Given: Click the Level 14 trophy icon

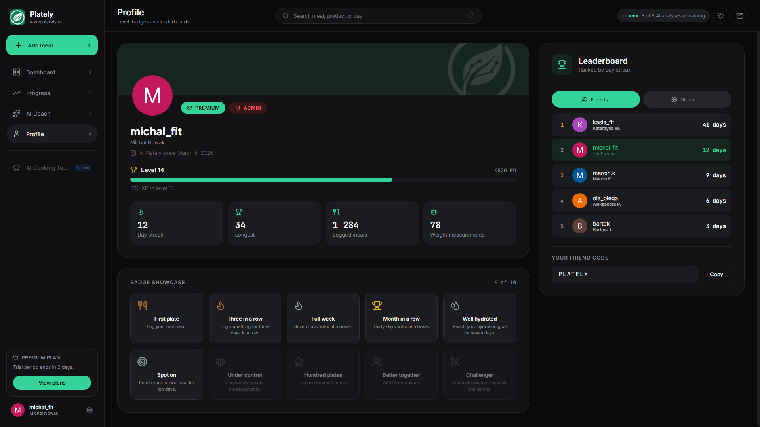Looking at the screenshot, I should point(133,170).
